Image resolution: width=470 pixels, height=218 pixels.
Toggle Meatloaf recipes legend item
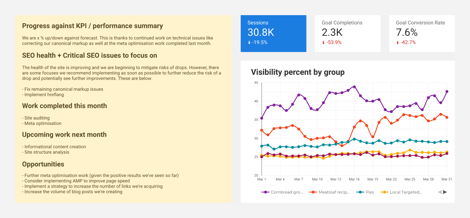(330, 192)
